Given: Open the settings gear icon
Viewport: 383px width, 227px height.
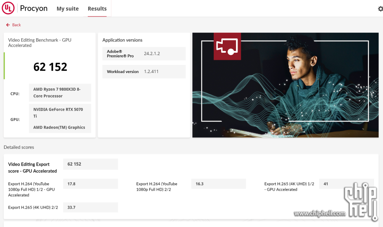Looking at the screenshot, I should tap(380, 9).
